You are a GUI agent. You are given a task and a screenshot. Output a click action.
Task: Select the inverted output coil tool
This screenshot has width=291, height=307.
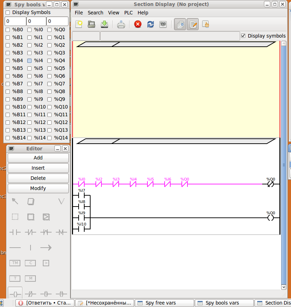pyautogui.click(x=31, y=294)
